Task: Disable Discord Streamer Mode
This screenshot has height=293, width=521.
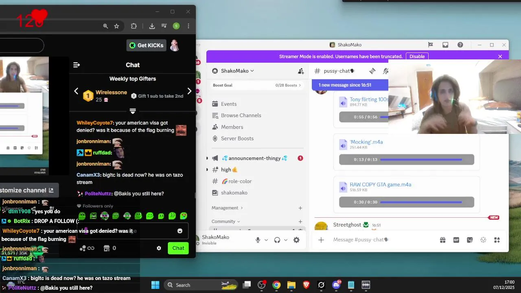Action: (417, 57)
